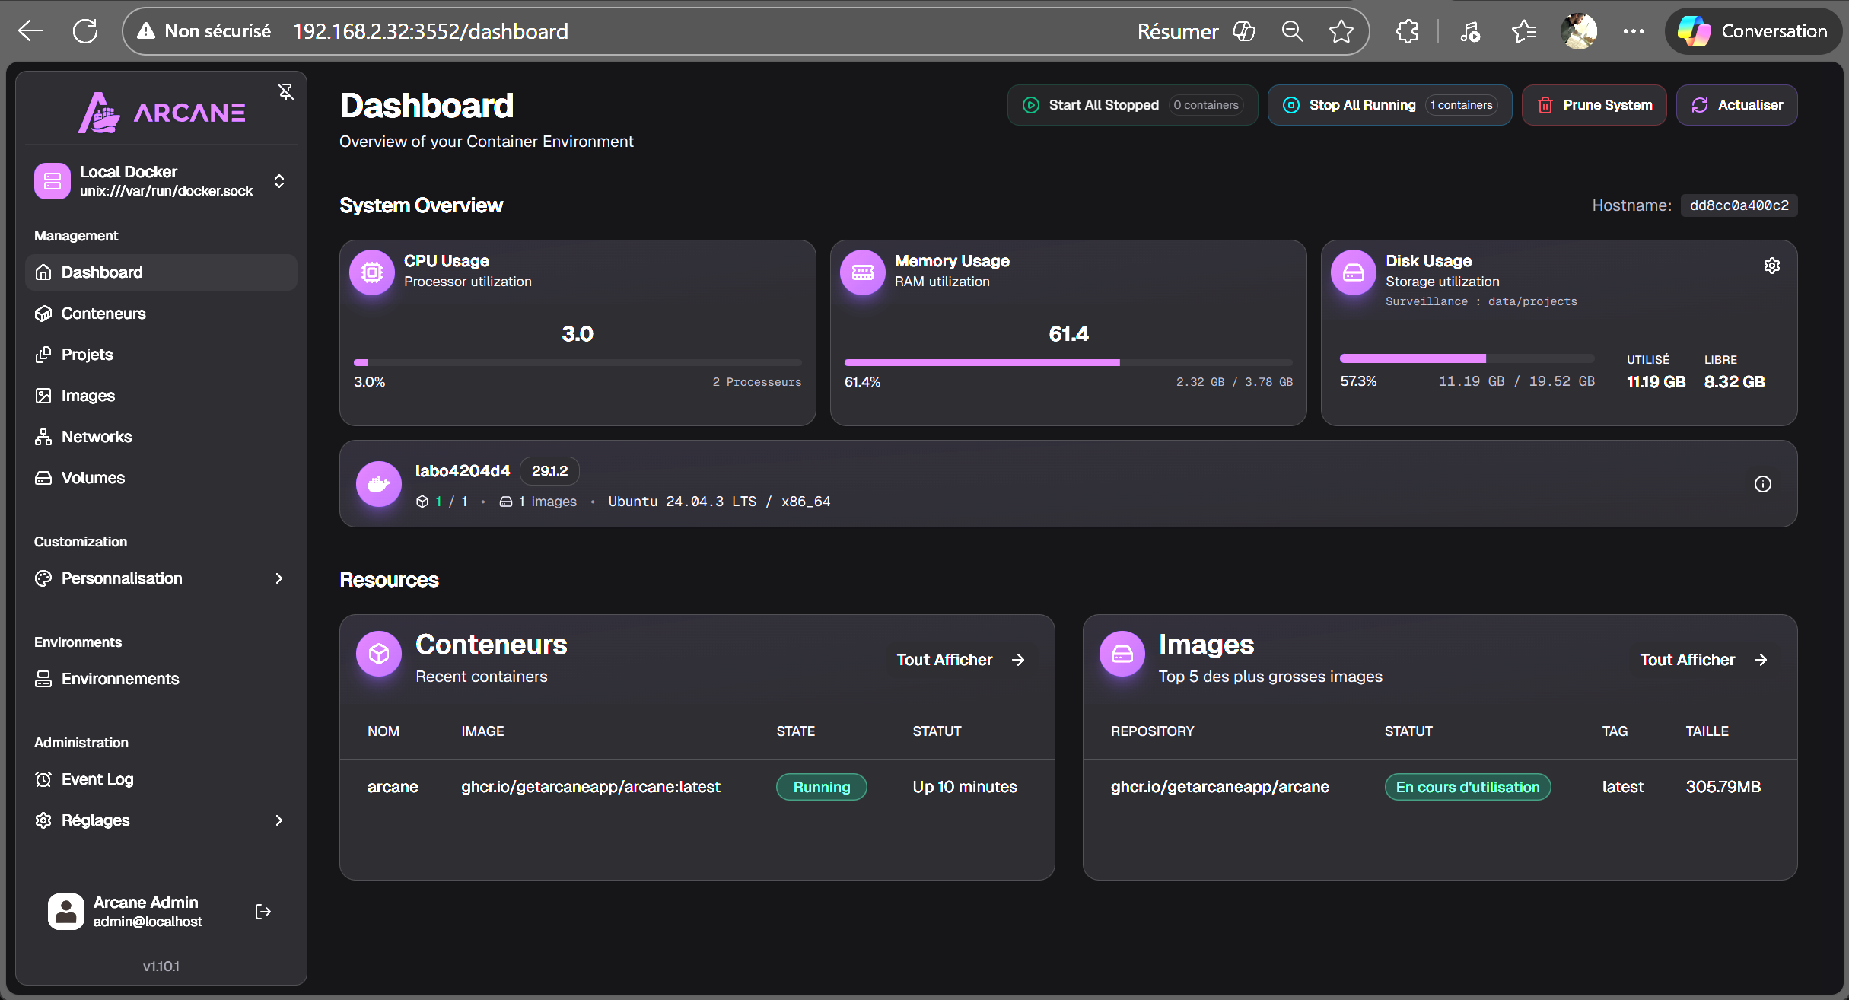Click the Memory Usage RAM icon
Viewport: 1849px width, 1000px height.
(862, 272)
